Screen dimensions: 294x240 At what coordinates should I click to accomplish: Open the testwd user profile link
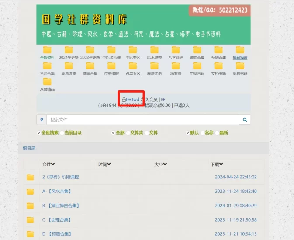point(132,99)
